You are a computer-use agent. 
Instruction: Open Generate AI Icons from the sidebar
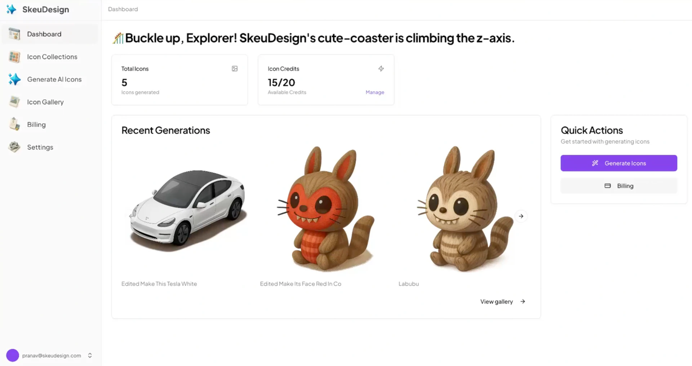pos(14,79)
